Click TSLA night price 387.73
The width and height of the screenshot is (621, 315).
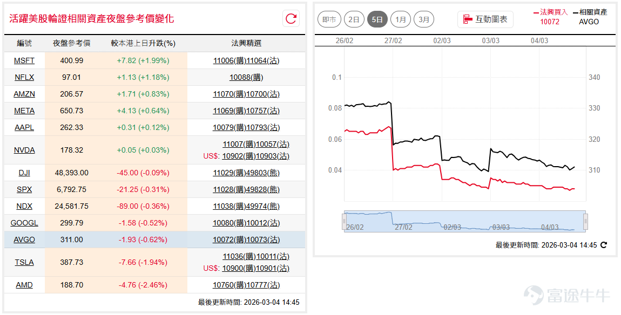tap(72, 262)
